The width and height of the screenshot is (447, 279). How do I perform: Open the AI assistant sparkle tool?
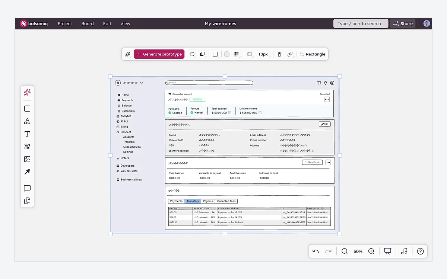27,92
